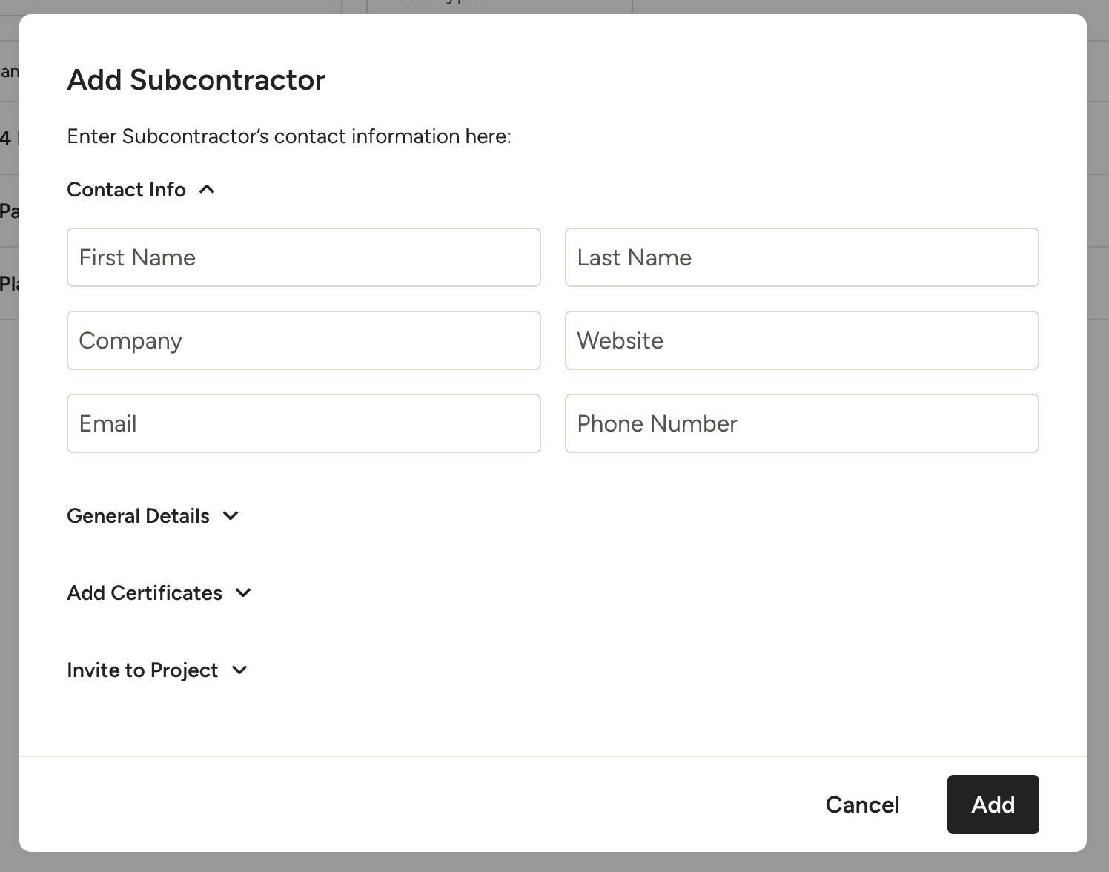Click the black Add button

point(993,805)
